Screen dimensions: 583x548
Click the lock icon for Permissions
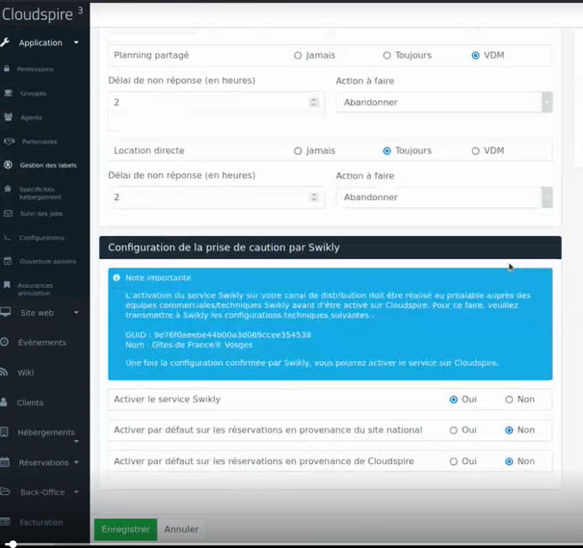(x=7, y=68)
